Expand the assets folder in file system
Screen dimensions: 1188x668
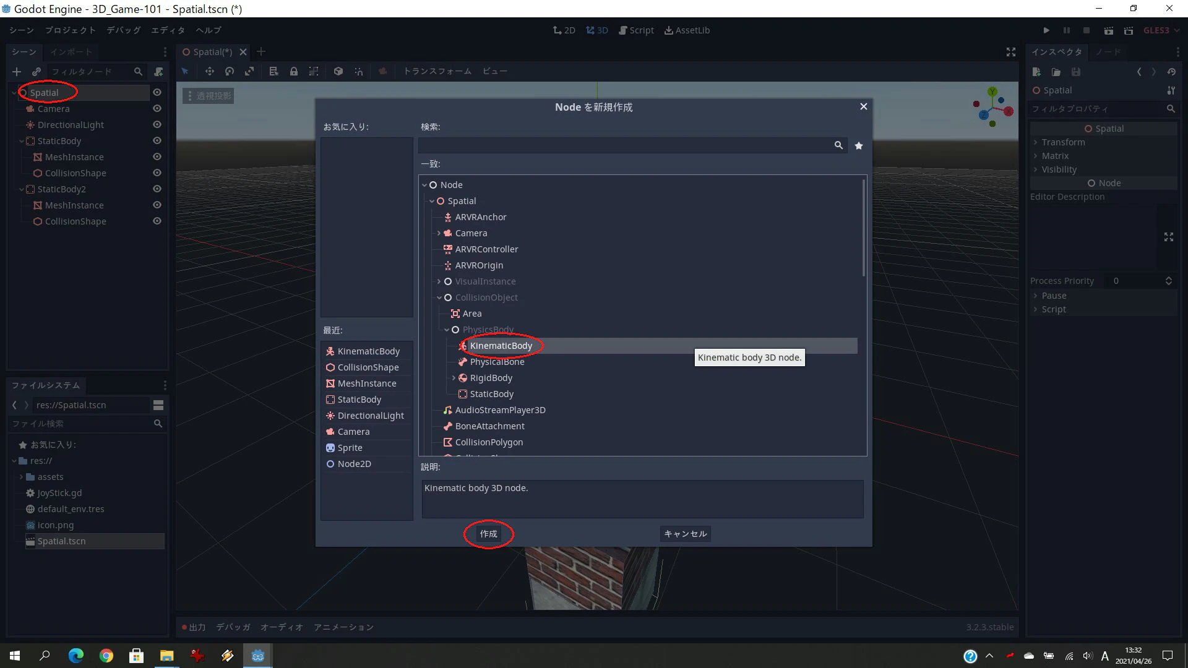[22, 477]
